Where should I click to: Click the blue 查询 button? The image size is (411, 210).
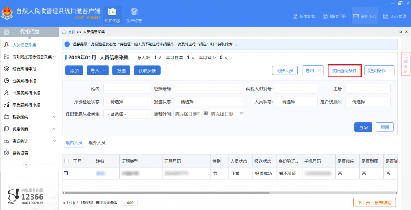(x=363, y=127)
